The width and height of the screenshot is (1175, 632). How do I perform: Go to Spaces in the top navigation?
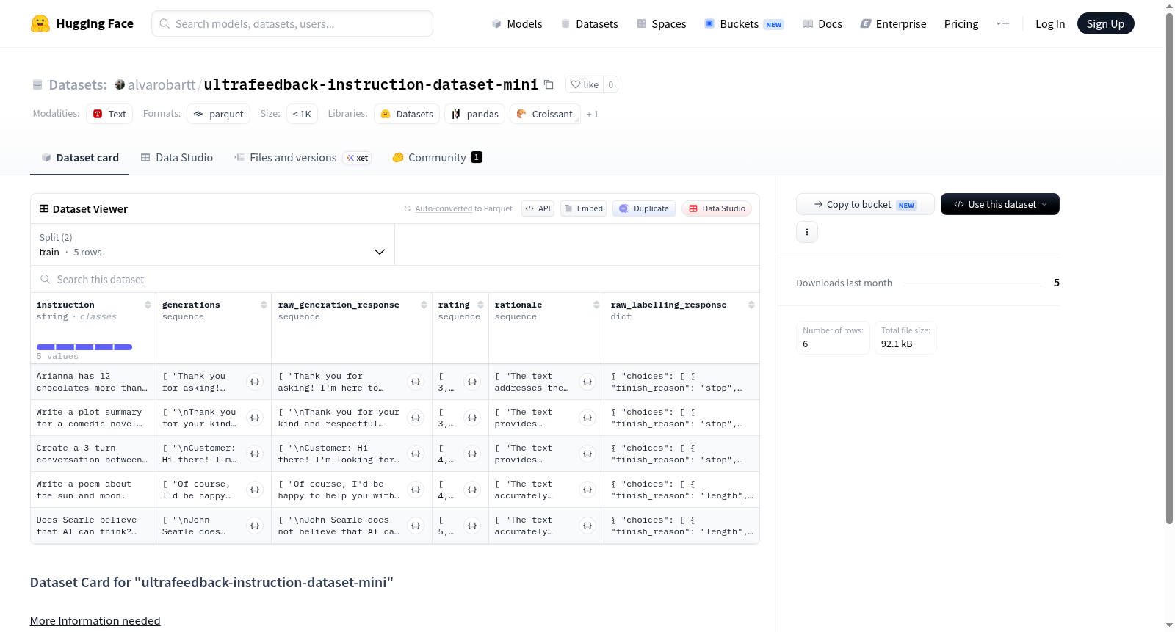(x=661, y=23)
